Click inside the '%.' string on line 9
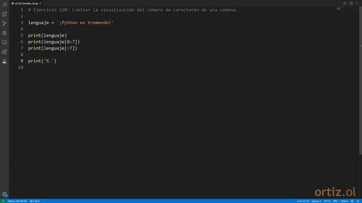The height and width of the screenshot is (203, 362). [x=49, y=61]
